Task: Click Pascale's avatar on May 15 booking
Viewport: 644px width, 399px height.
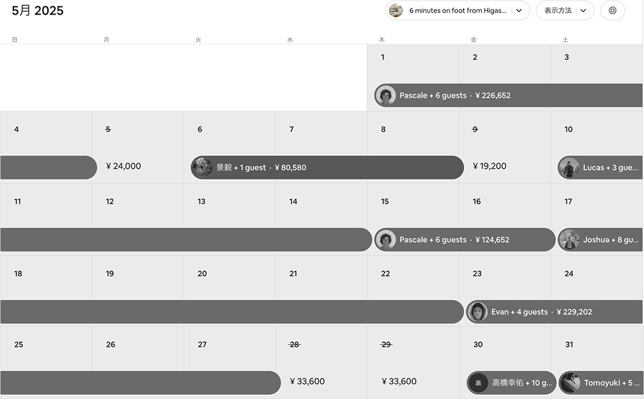Action: pos(385,240)
